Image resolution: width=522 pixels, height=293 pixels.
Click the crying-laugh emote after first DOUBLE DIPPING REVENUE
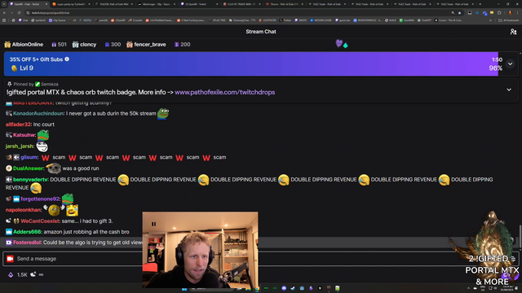[123, 180]
